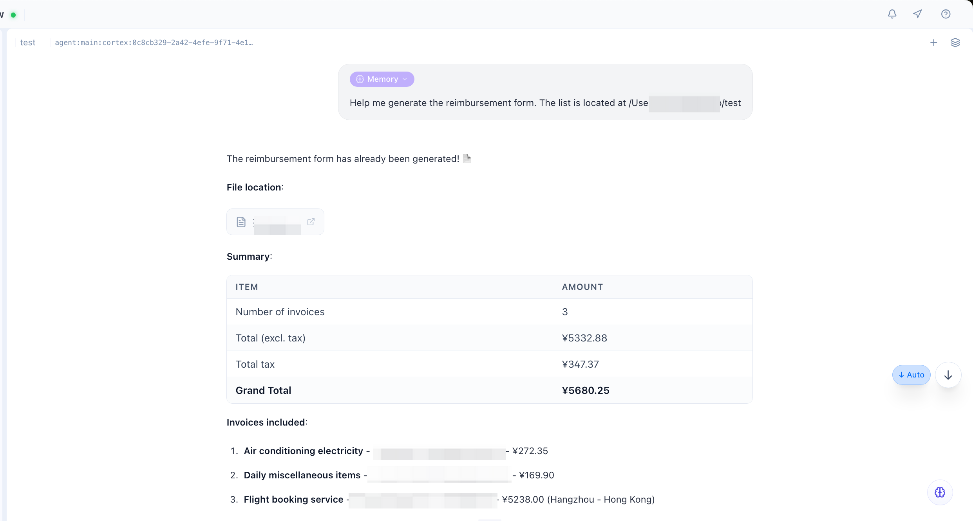Screen dimensions: 973x521
Task: Open the help question-mark icon
Action: (946, 14)
